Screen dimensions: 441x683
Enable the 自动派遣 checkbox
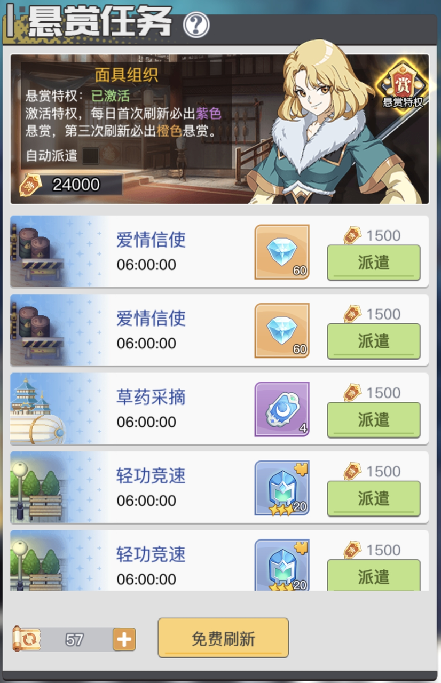tap(91, 156)
